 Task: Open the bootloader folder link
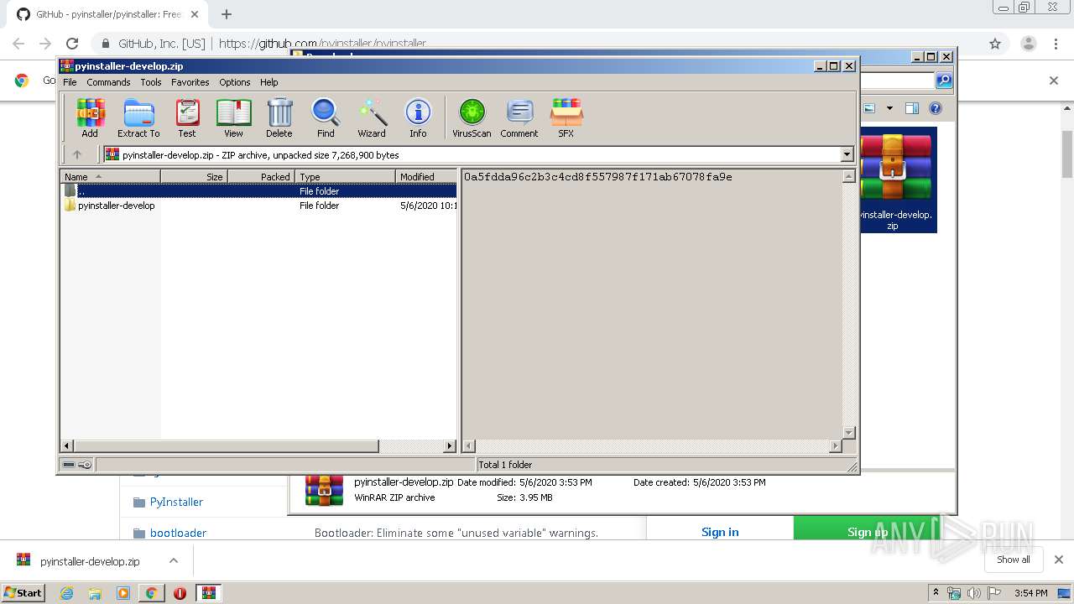pos(178,533)
